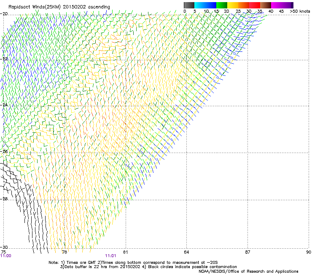Click the NOAA/NESDIS credit line
The height and width of the screenshot is (274, 312).
coord(248,271)
